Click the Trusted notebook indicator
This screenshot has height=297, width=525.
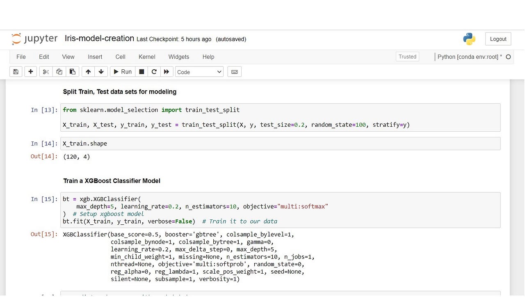pos(407,57)
